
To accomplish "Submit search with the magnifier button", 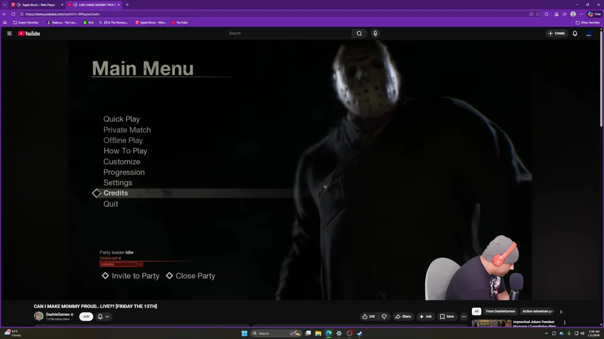I will pos(359,33).
